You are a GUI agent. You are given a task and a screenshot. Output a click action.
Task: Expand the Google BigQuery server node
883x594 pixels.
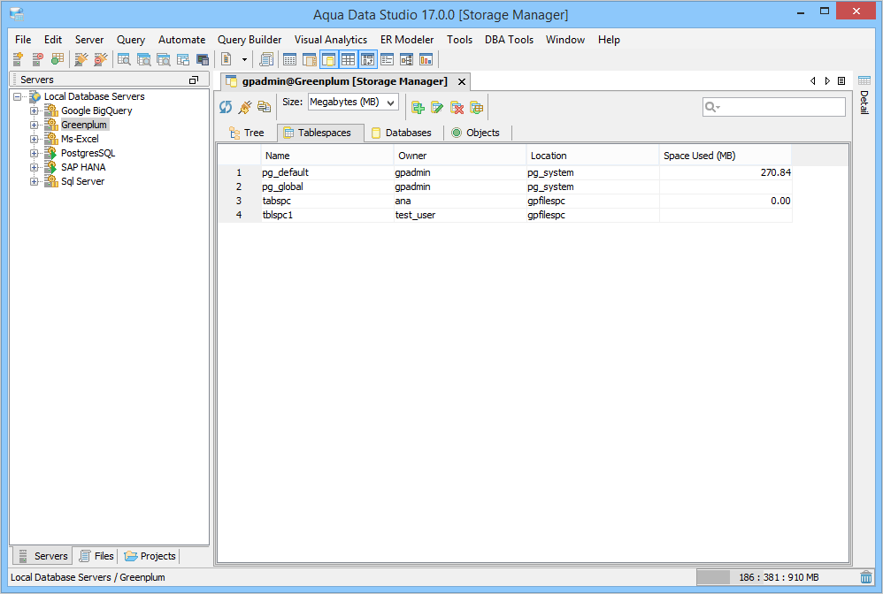pos(35,110)
